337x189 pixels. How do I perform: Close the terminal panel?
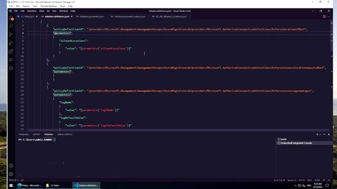click(x=329, y=134)
